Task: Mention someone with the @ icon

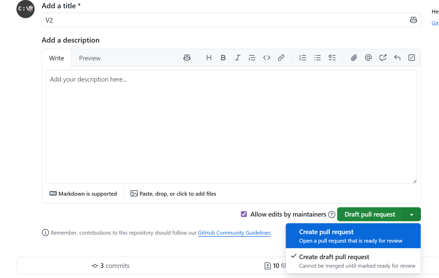Action: pos(368,58)
